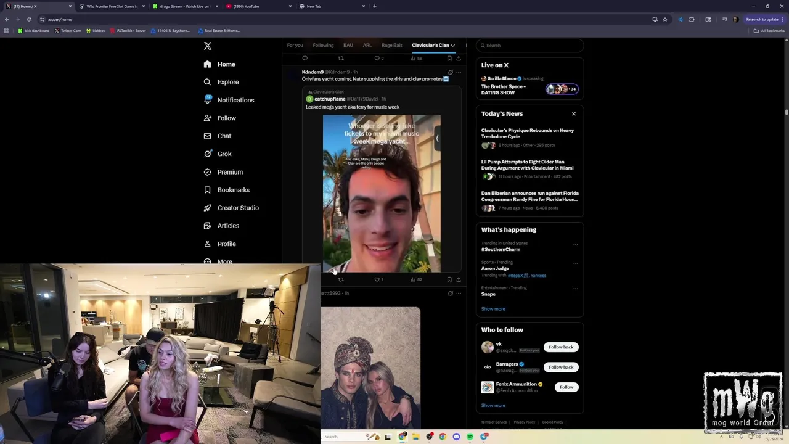Screen dimensions: 789x444
Task: Bookmark this page with the star icon
Action: click(x=665, y=19)
